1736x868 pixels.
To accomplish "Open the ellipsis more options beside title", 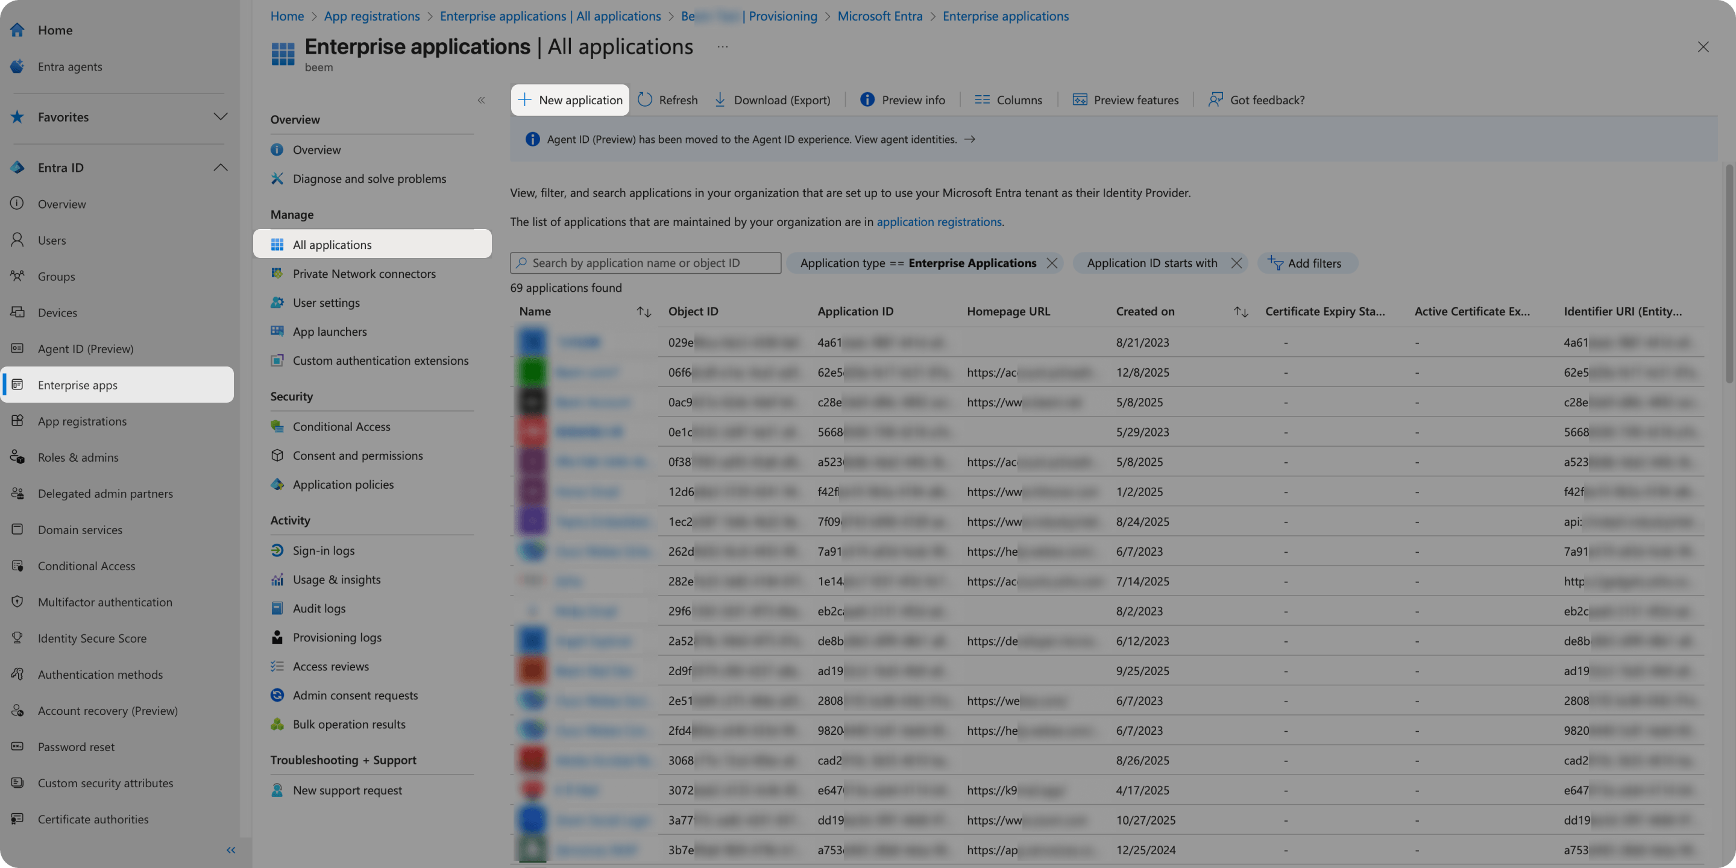I will point(723,46).
